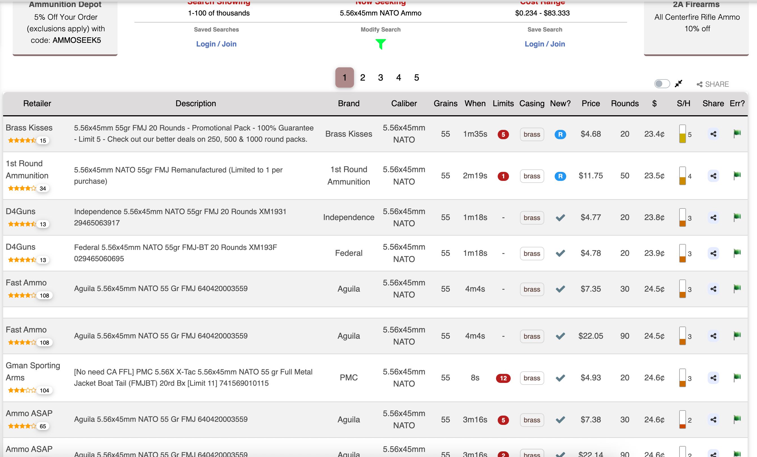This screenshot has height=457, width=757.
Task: Toggle the switch next to SHARE
Action: pos(662,84)
